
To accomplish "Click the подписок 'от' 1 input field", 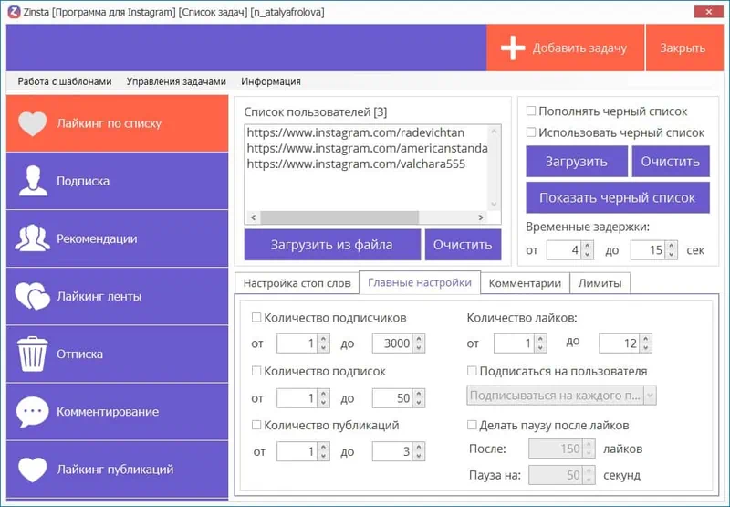I will tap(297, 398).
